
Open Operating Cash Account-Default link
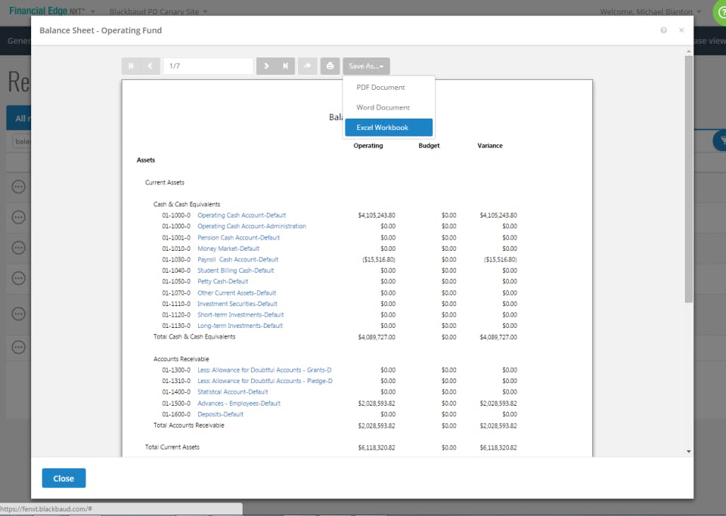(x=242, y=215)
